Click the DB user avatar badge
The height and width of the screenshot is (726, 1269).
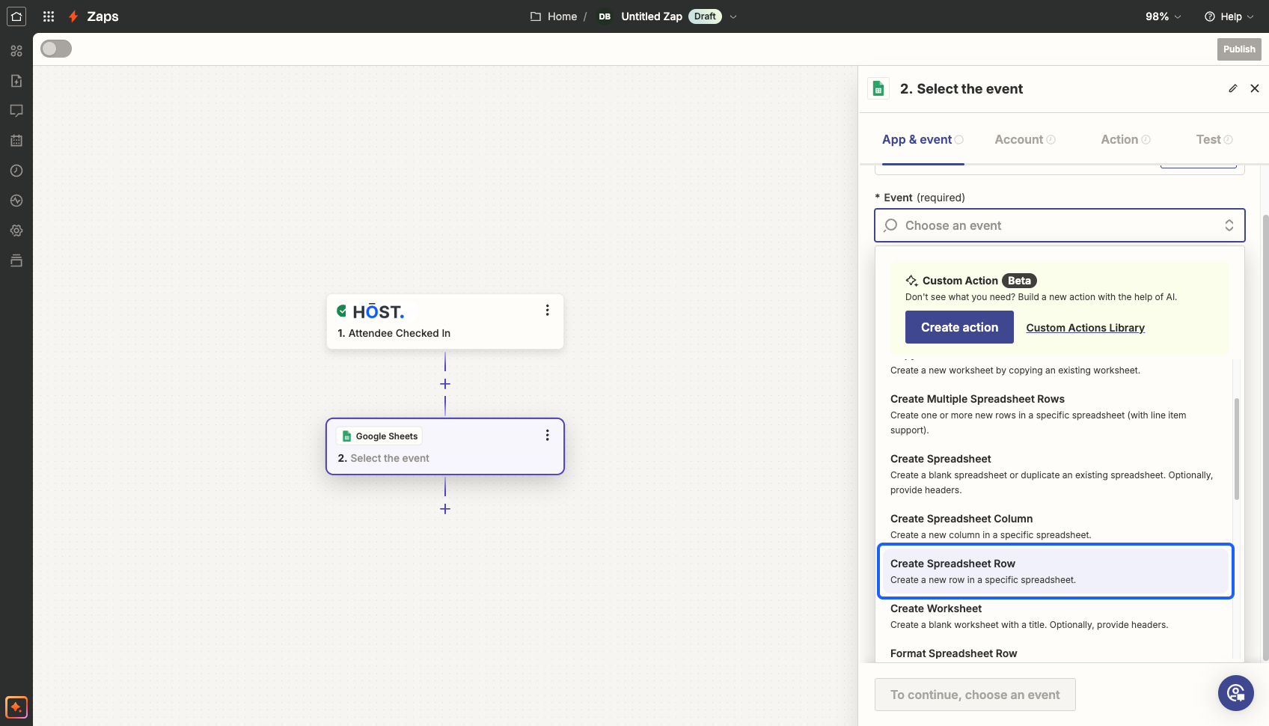tap(605, 16)
